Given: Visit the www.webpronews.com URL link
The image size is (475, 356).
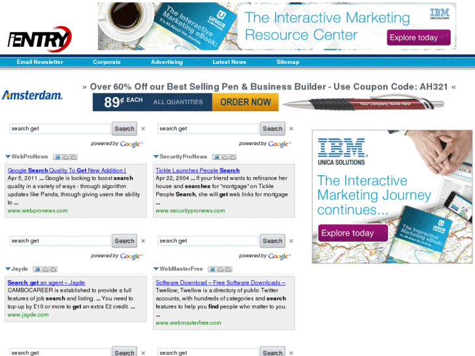Looking at the screenshot, I should [37, 210].
